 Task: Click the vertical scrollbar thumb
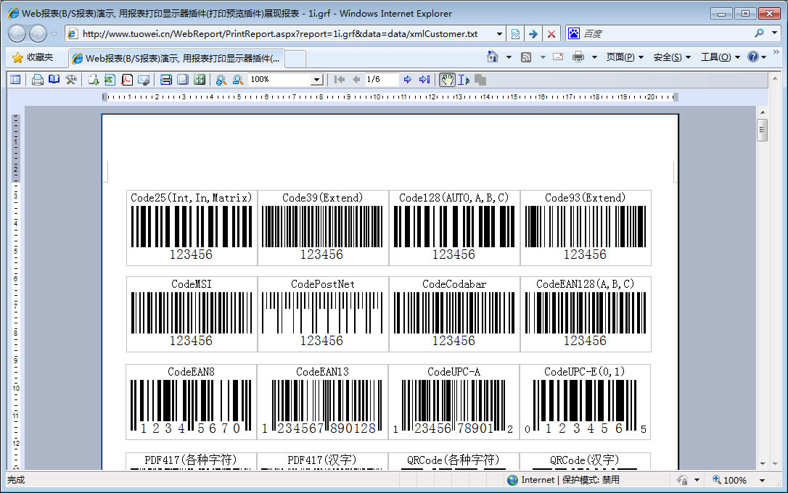pyautogui.click(x=762, y=130)
